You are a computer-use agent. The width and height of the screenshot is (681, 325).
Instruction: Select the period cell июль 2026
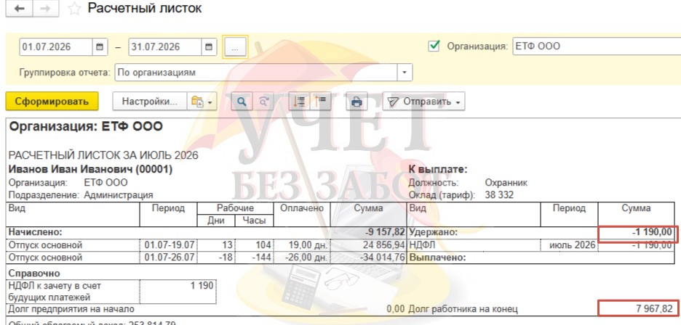pyautogui.click(x=570, y=244)
